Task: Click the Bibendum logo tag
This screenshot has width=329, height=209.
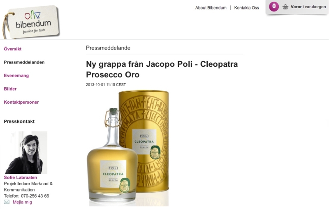Action: point(32,22)
